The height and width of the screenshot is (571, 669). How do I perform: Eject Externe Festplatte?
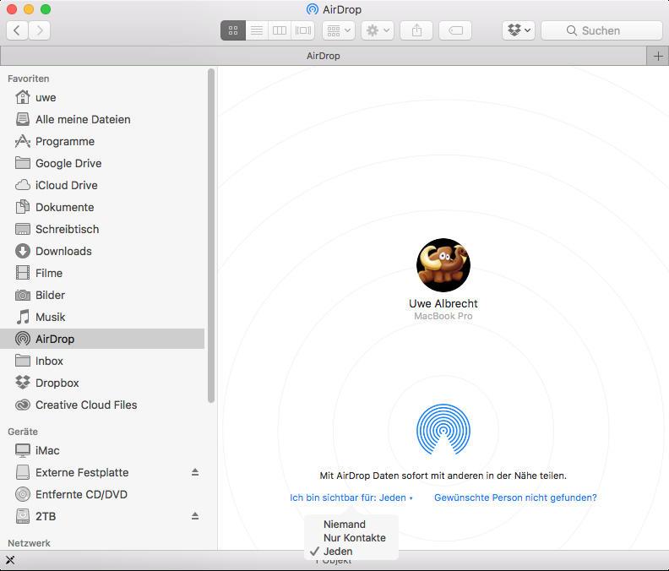(195, 472)
